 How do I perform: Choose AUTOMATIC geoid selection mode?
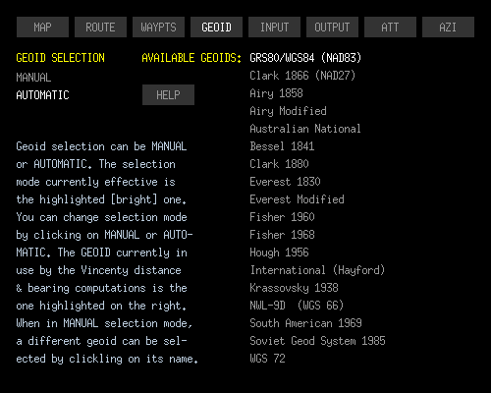pyautogui.click(x=42, y=95)
